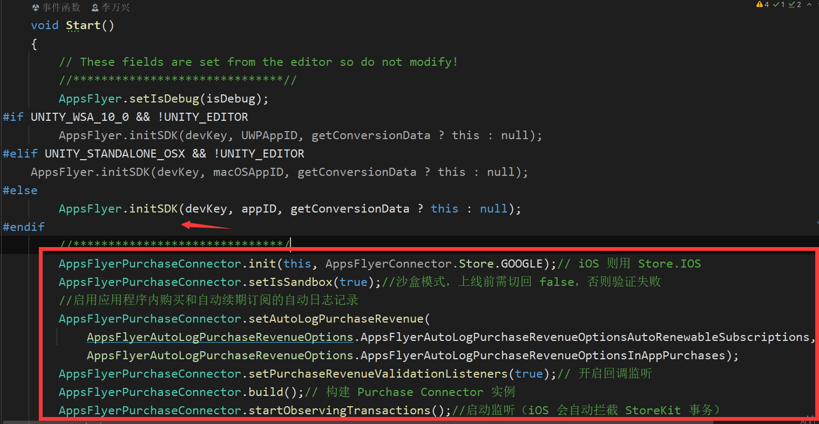Click the blue 'this' keyword on the appID line
This screenshot has width=819, height=424.
pyautogui.click(x=444, y=209)
